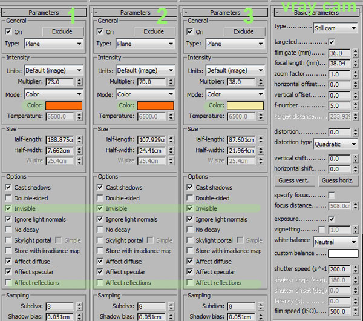
Task: Click the spinner beside Half-width 7.662cm
Action: tap(79, 151)
